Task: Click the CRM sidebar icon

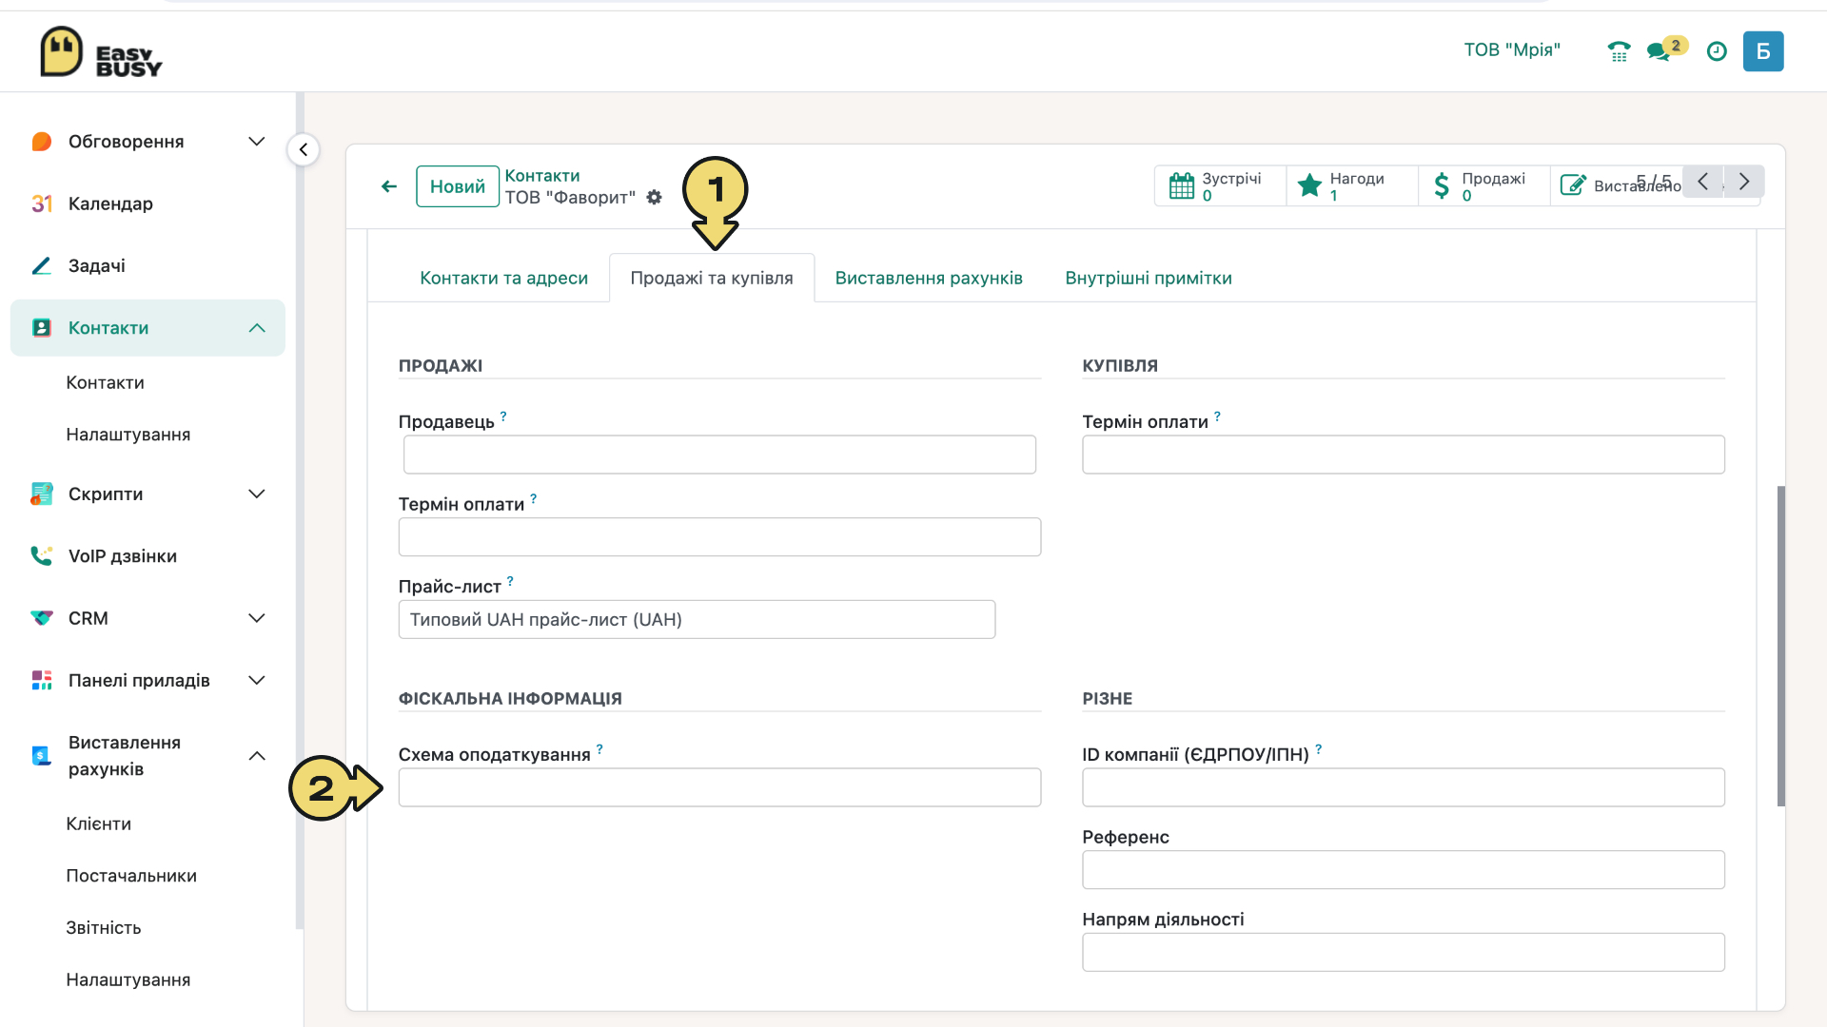Action: pos(41,618)
